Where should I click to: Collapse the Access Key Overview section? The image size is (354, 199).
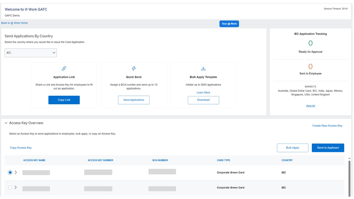6,123
